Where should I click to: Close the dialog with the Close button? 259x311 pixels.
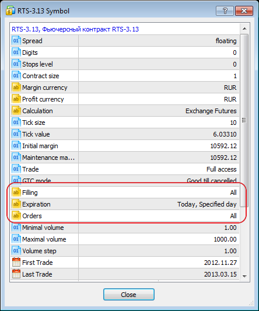[129, 295]
